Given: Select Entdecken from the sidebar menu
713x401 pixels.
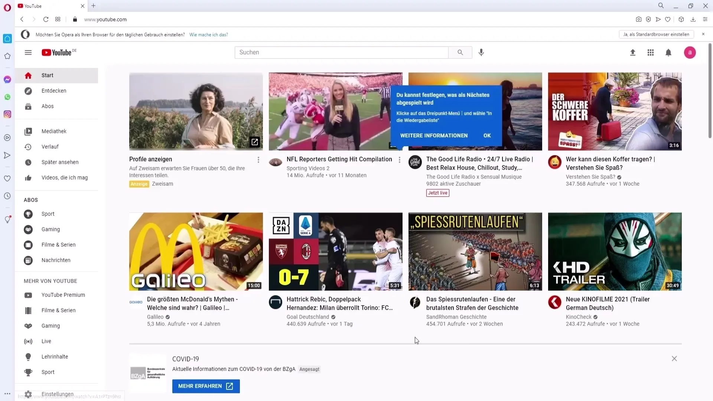Looking at the screenshot, I should tap(53, 91).
